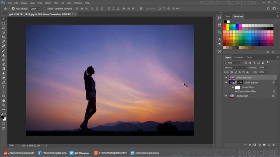Click the Search icon in options bar
The height and width of the screenshot is (157, 280).
pyautogui.click(x=268, y=9)
